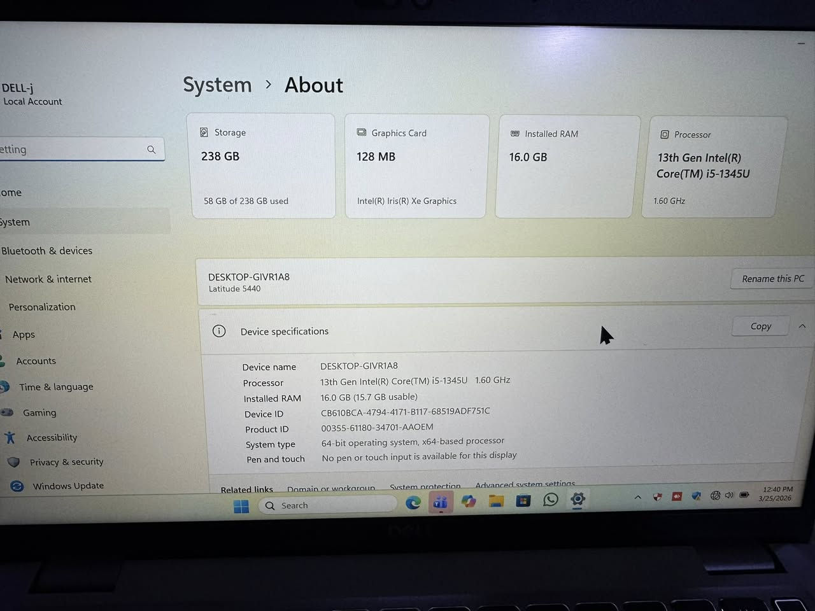Open Microsoft Teams from the taskbar
Screen dimensions: 815x611
coord(440,502)
